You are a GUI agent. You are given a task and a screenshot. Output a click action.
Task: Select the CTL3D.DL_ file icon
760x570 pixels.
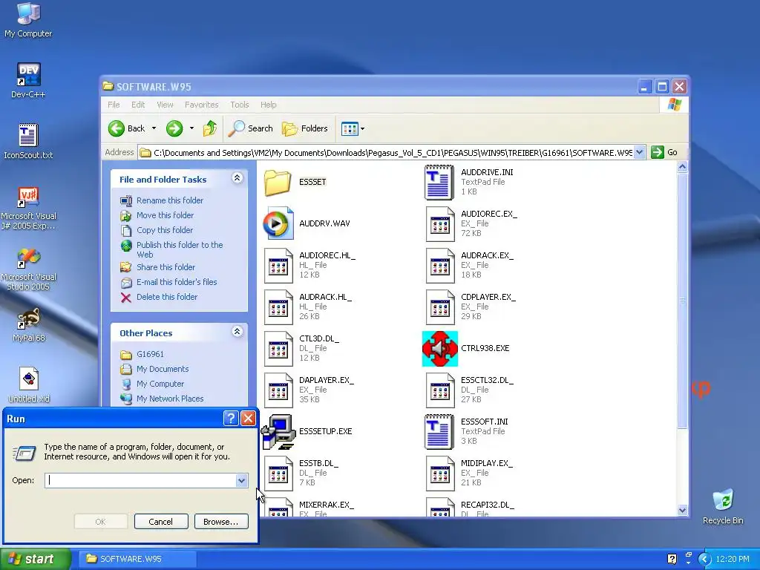pyautogui.click(x=278, y=349)
